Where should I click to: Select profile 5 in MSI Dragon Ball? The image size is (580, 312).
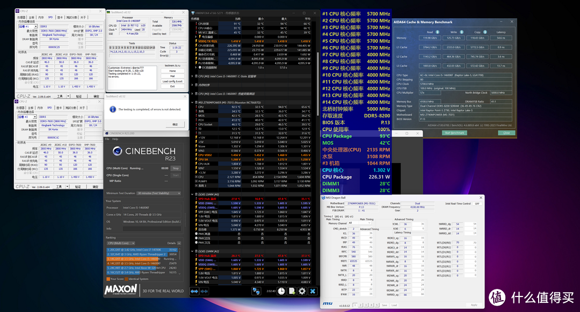pyautogui.click(x=378, y=306)
